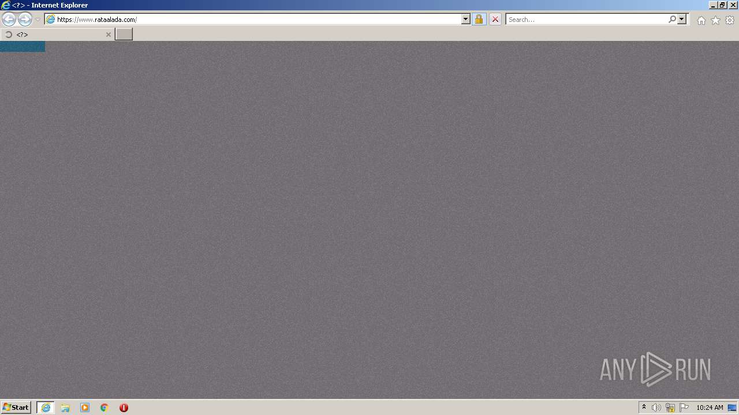Click the browser Forward button
The width and height of the screenshot is (739, 415).
coord(25,19)
